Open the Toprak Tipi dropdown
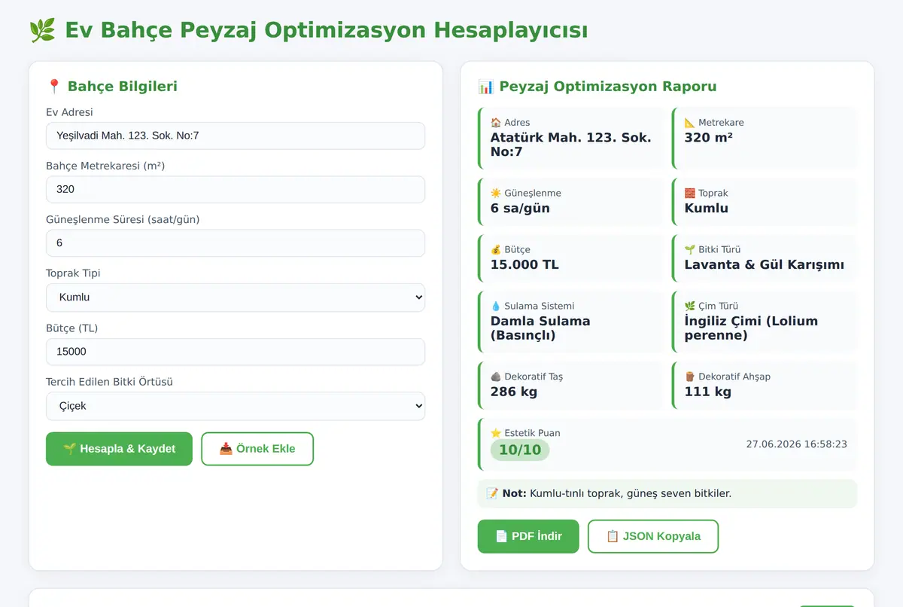The height and width of the screenshot is (607, 903). tap(236, 297)
